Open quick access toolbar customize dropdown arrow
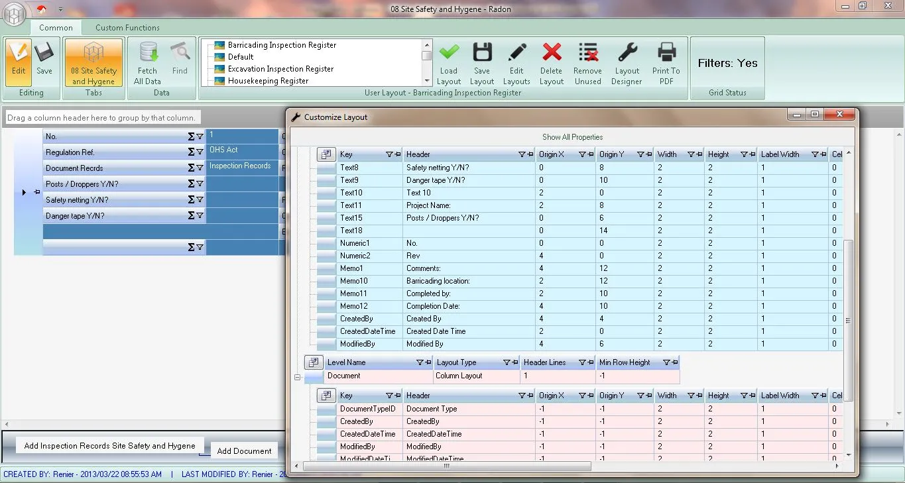 60,9
